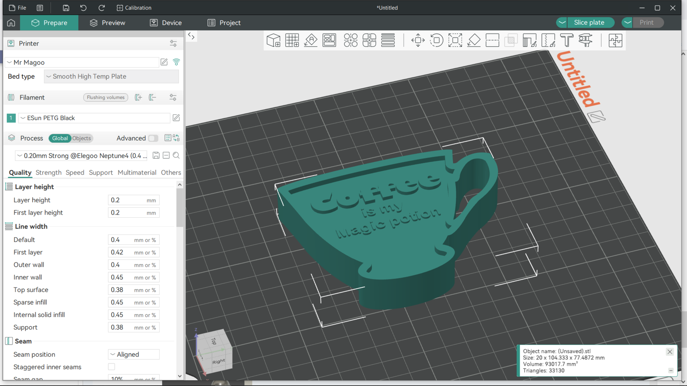Select the Auto orient tool
The image size is (687, 386).
[311, 40]
